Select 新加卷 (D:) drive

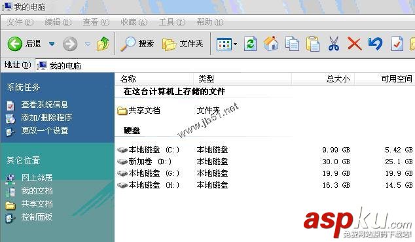tap(145, 162)
